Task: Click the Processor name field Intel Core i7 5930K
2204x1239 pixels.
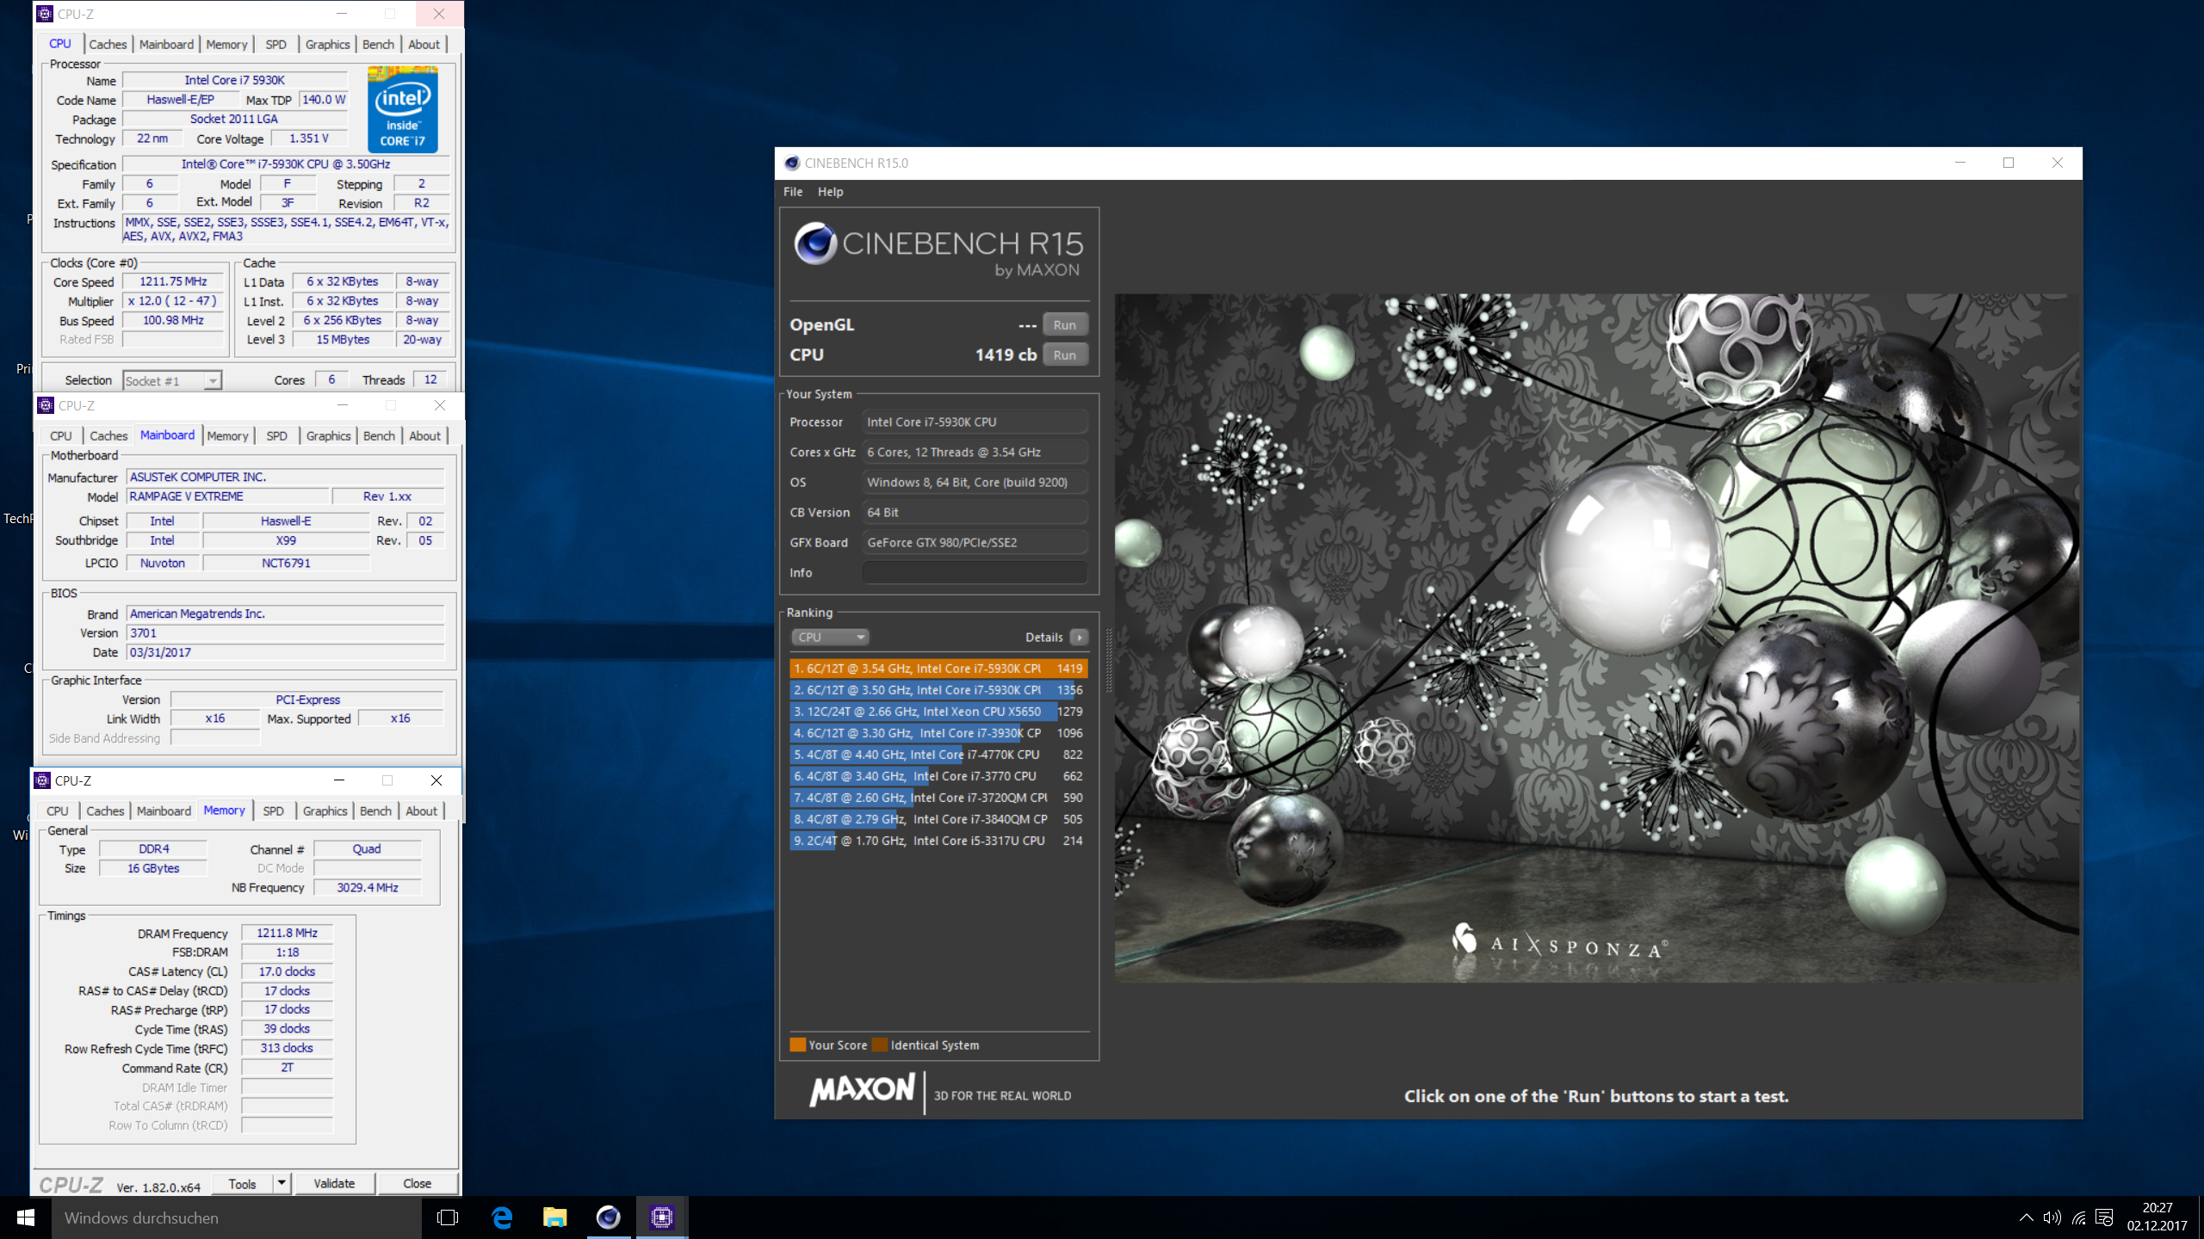Action: pos(234,80)
